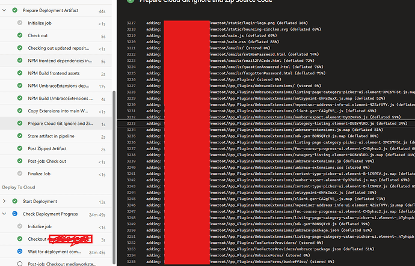Open the Prepare Deployment Artifact job
This screenshot has height=266, width=415.
tap(55, 10)
